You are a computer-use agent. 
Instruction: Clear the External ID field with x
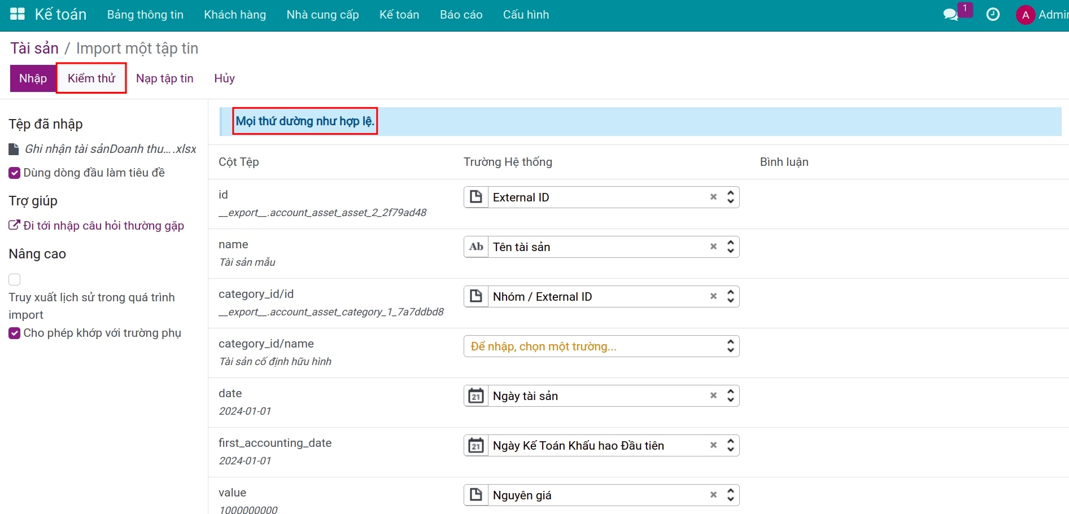(x=713, y=197)
